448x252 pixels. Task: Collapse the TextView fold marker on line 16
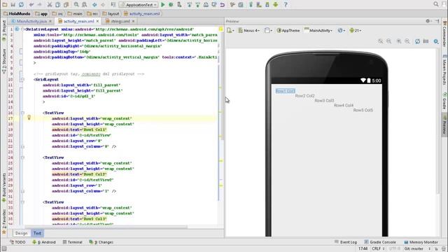[22, 113]
